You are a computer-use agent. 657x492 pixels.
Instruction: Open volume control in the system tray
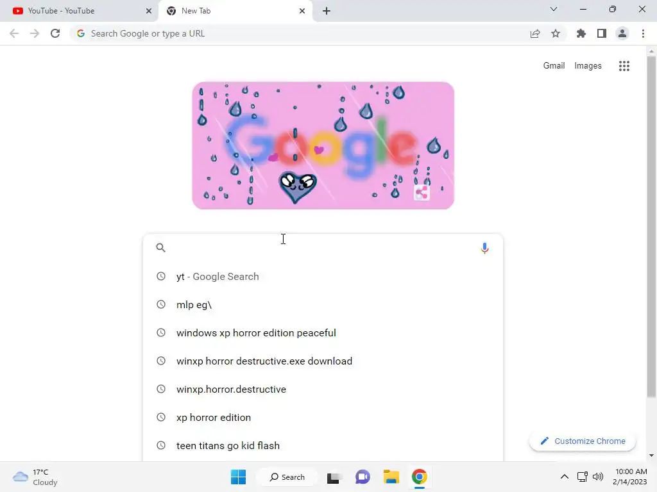pyautogui.click(x=598, y=477)
